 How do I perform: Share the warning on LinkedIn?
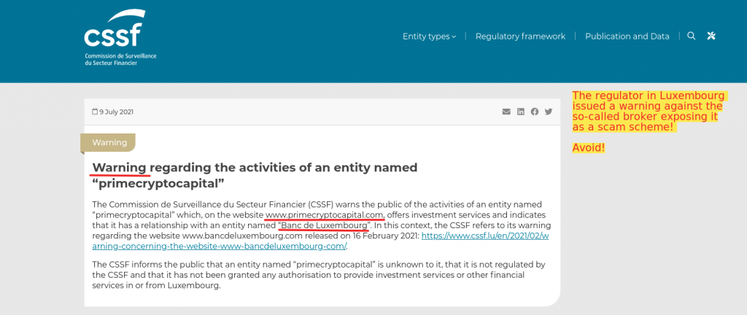[521, 112]
